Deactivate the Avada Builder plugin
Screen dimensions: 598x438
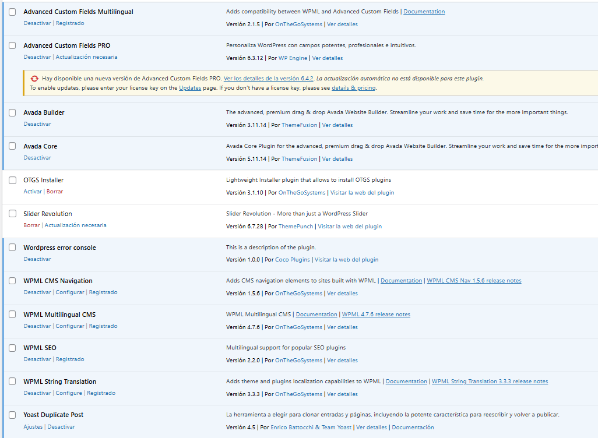[x=37, y=124]
